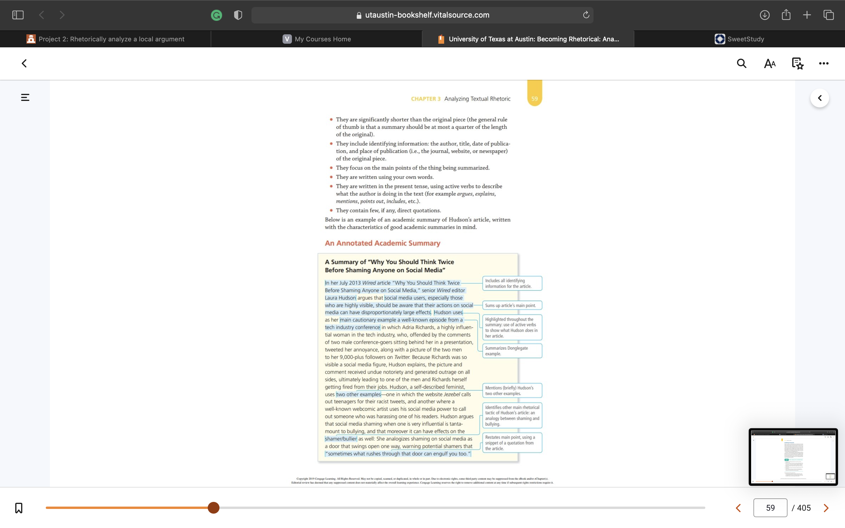This screenshot has height=528, width=845.
Task: Open a new tab
Action: 807,15
